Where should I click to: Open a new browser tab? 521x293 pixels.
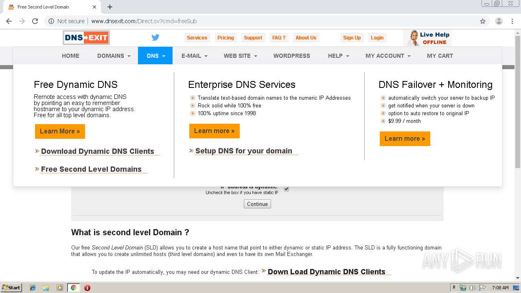click(x=110, y=7)
